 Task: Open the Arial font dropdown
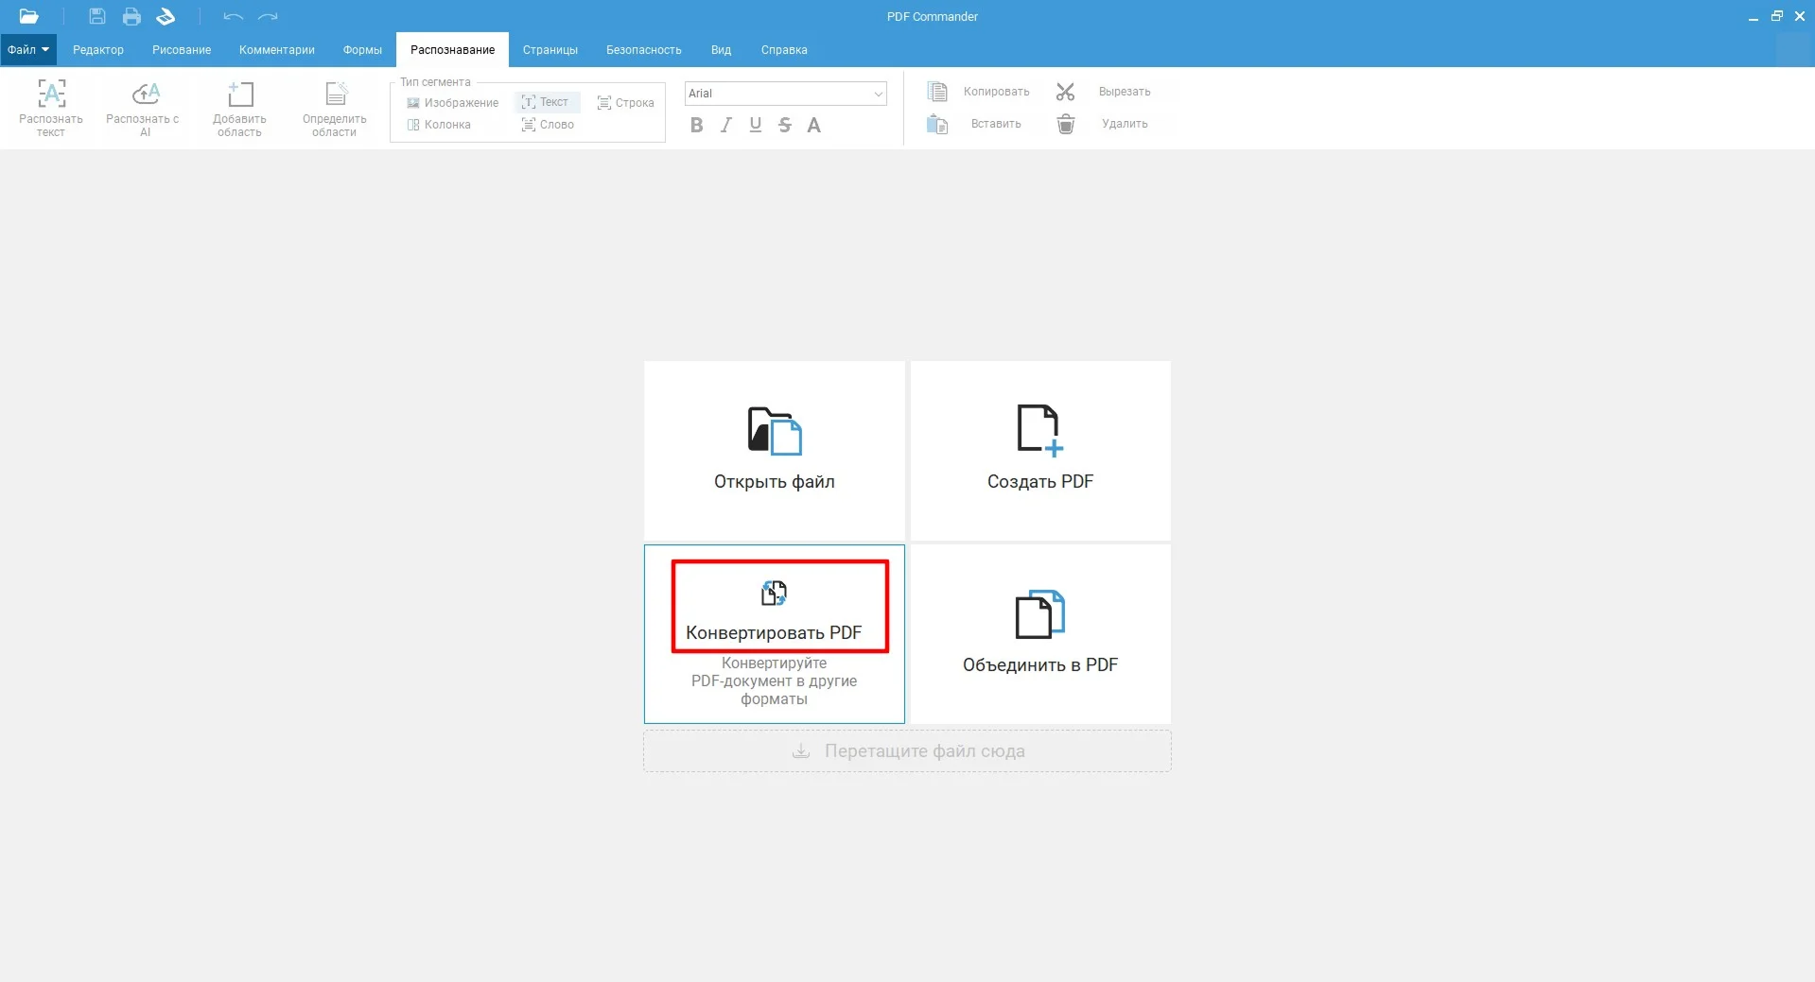785,94
